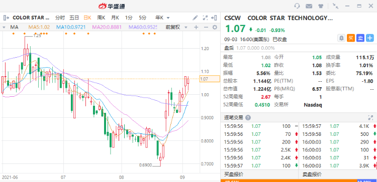Select the pencil drawing tool

195,18
